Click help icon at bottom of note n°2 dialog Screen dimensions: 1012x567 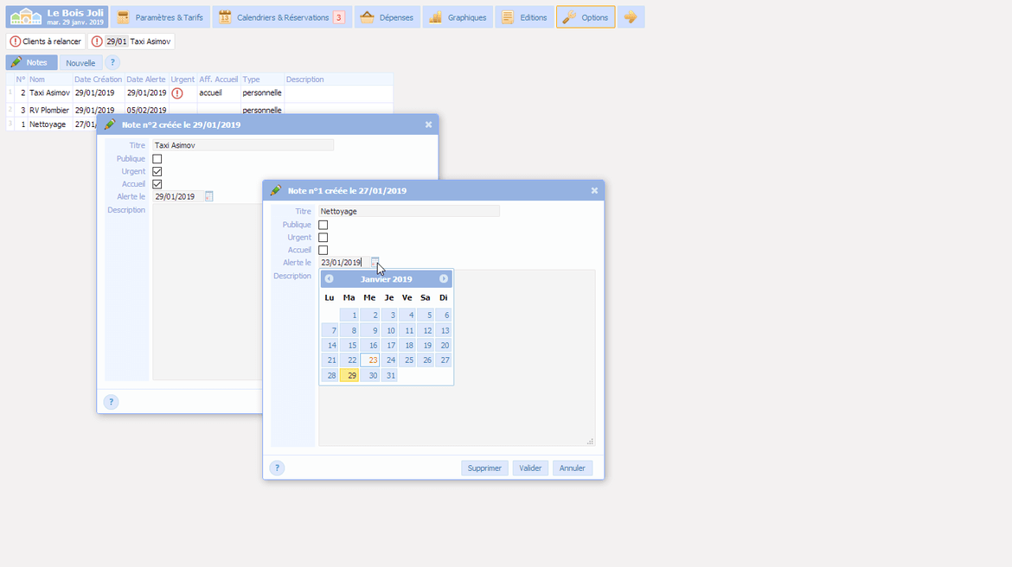pos(111,402)
